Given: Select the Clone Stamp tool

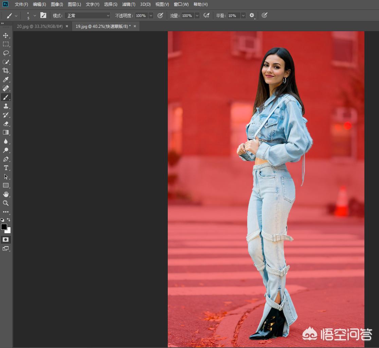Looking at the screenshot, I should tap(6, 106).
